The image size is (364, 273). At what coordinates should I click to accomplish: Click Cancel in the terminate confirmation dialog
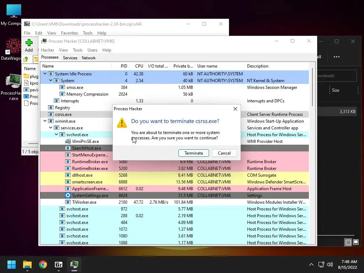tap(224, 153)
